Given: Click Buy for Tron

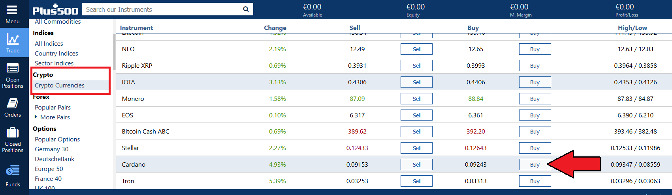Looking at the screenshot, I should click(535, 181).
